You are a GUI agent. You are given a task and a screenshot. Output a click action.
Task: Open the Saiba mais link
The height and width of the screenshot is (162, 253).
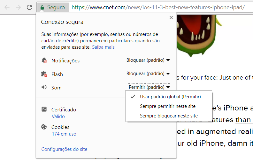point(103,47)
